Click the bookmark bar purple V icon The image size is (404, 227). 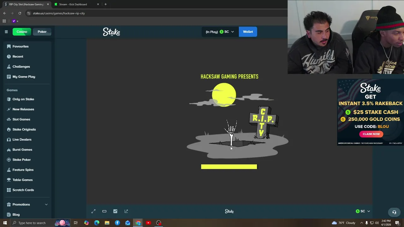click(14, 21)
